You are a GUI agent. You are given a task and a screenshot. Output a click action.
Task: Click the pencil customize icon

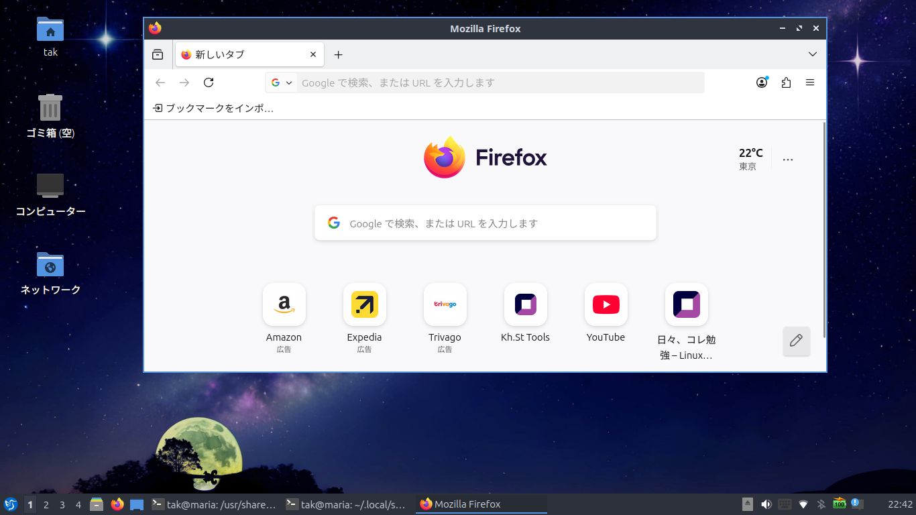(796, 341)
